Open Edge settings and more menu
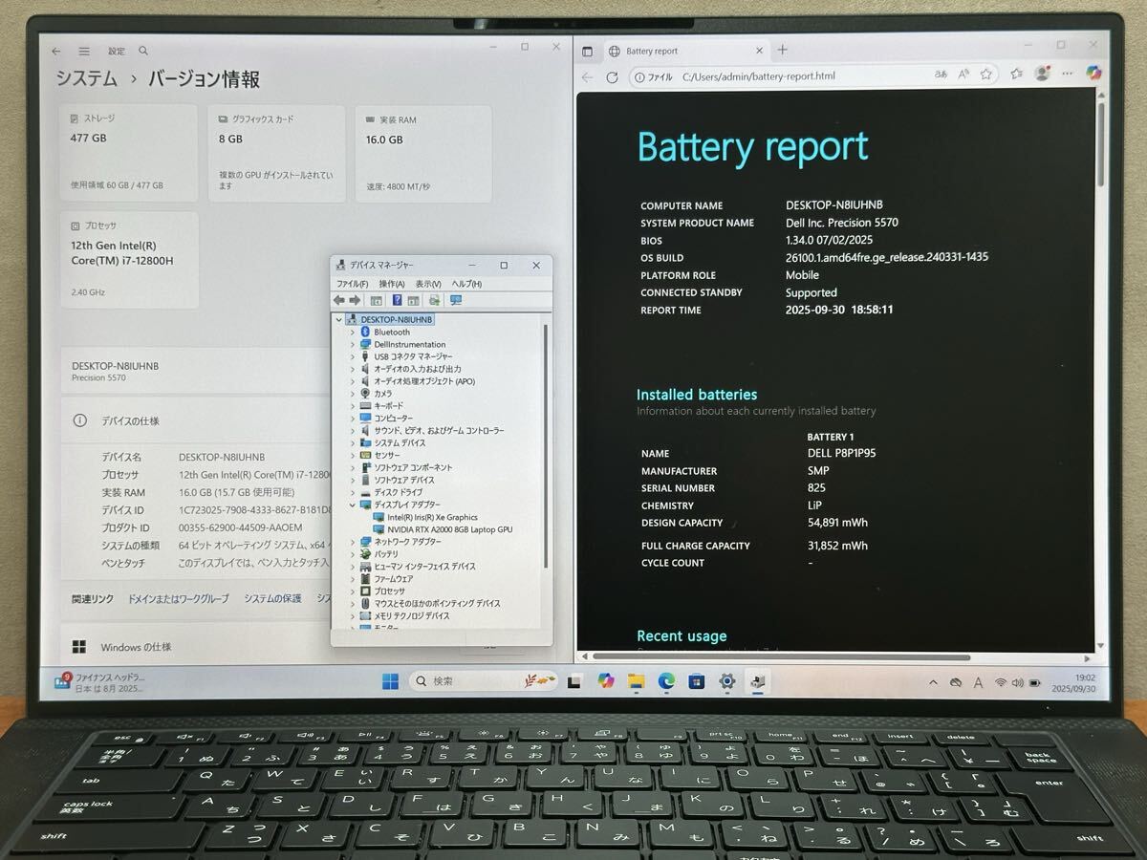 coord(1067,73)
